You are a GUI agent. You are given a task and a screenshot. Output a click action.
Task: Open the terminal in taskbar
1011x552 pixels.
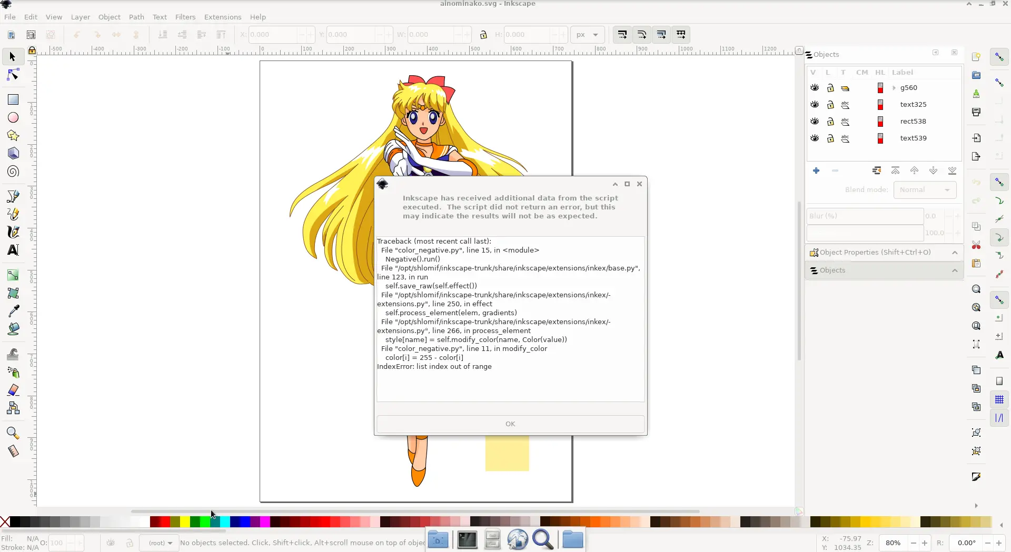pos(467,540)
